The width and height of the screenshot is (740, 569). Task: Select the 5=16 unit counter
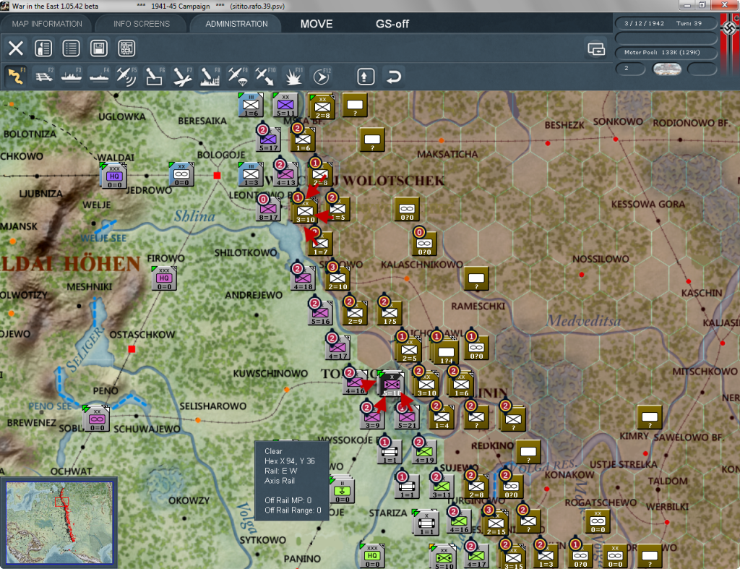(x=320, y=312)
